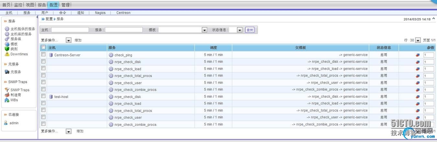Click parameter field in check_ping row
Image resolution: width=437 pixels, height=142 pixels.
click(429, 55)
